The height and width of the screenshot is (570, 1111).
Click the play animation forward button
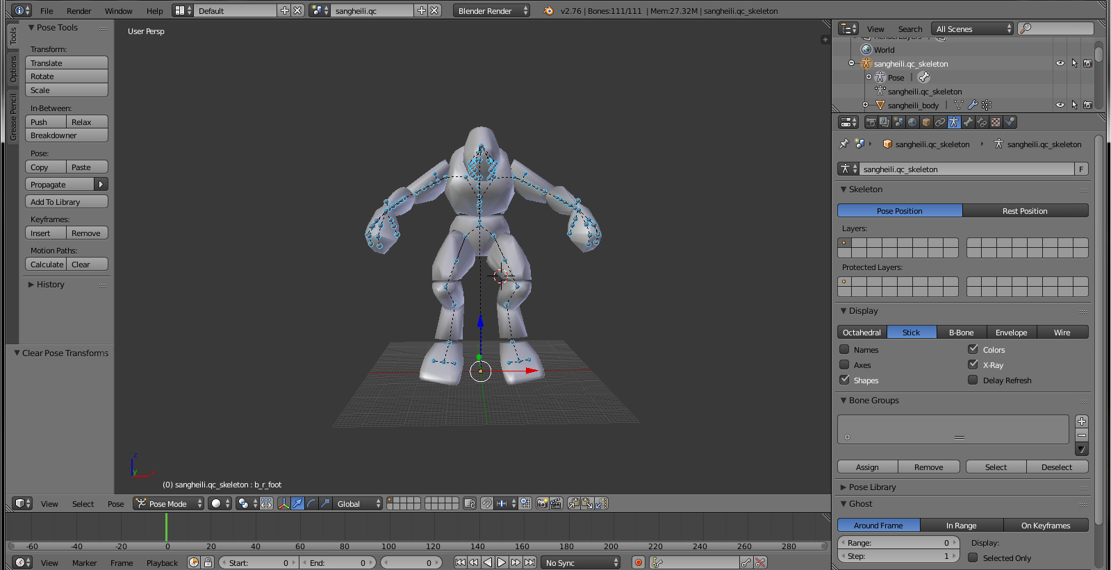[502, 562]
